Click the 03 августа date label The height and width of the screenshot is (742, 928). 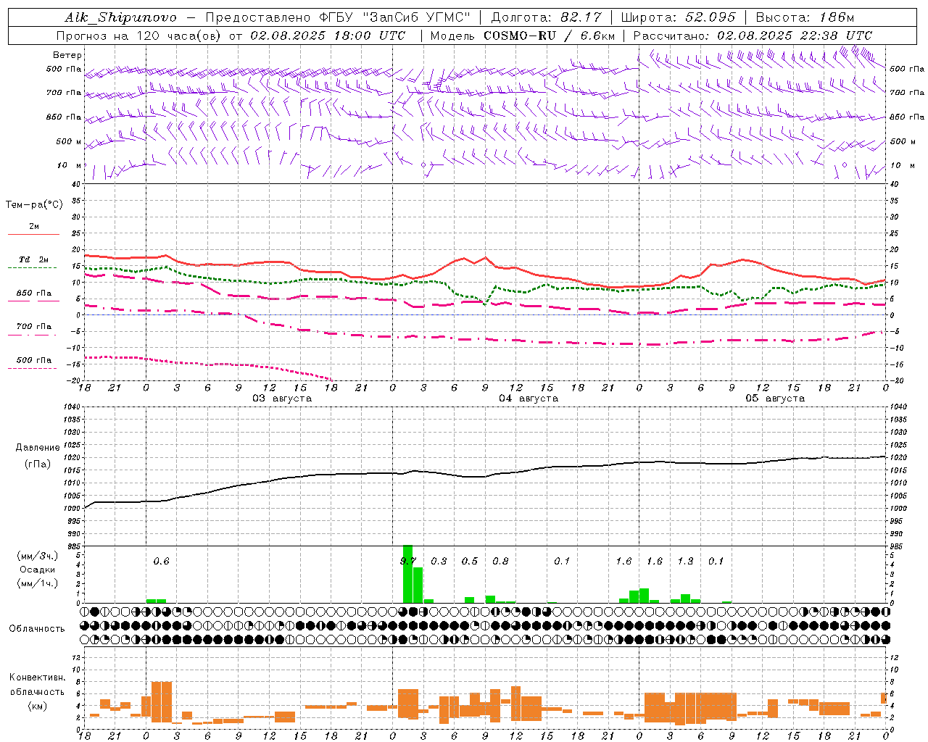pyautogui.click(x=282, y=399)
